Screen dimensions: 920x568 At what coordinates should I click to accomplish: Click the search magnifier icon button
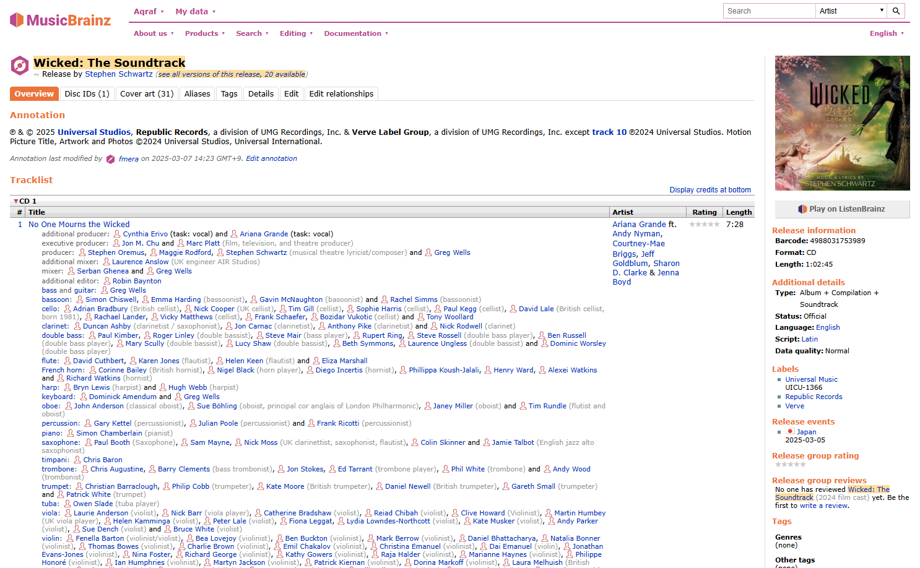click(x=896, y=11)
